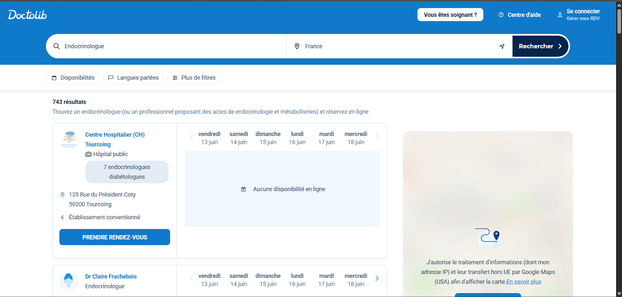622x297 pixels.
Task: Click the Centre Hospitalier Tourcoing logo
Action: (x=69, y=139)
